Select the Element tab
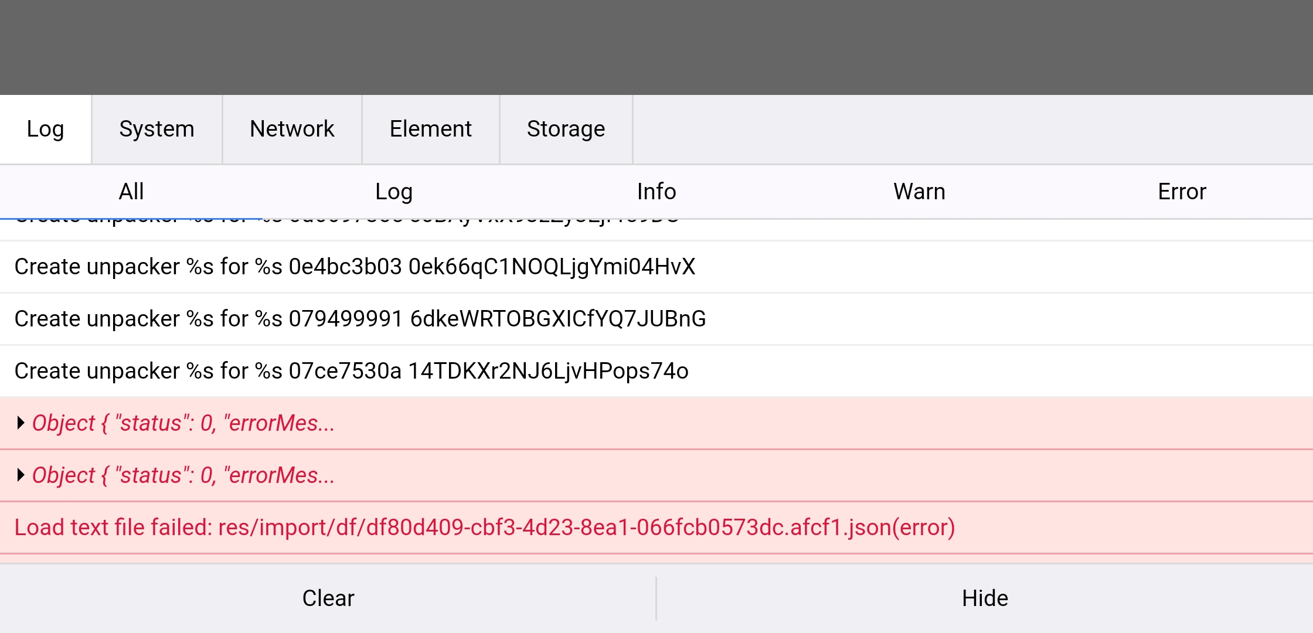Viewport: 1313px width, 633px height. pyautogui.click(x=430, y=129)
